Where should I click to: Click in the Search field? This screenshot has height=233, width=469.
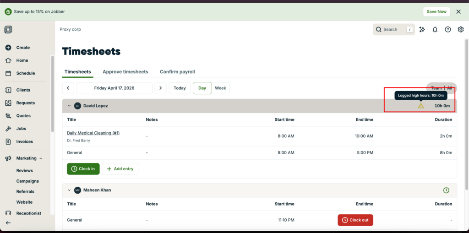393,29
